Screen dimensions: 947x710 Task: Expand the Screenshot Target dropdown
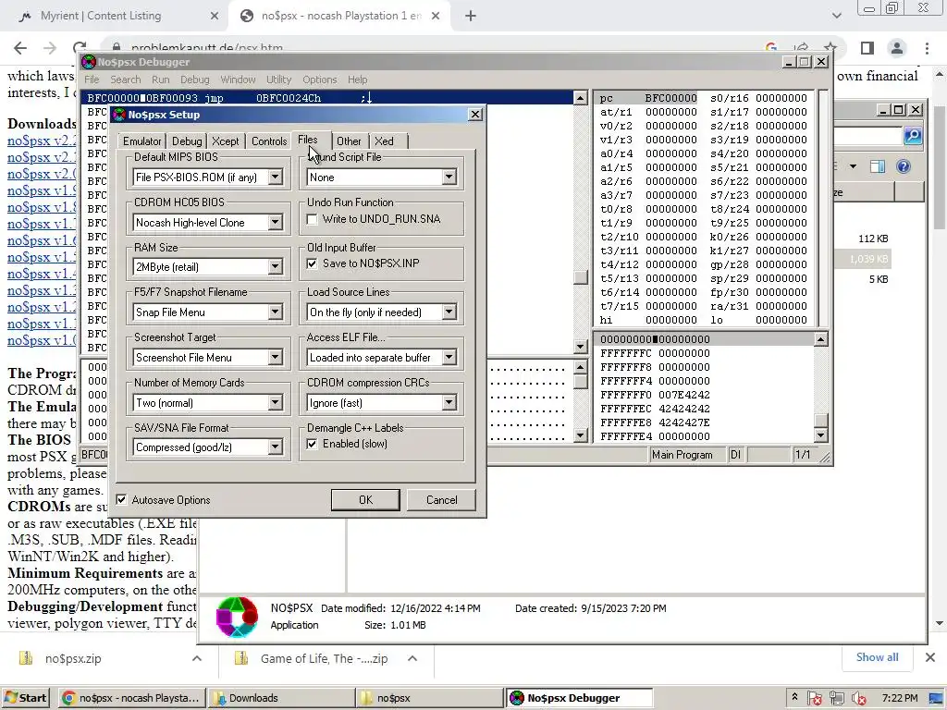(275, 358)
